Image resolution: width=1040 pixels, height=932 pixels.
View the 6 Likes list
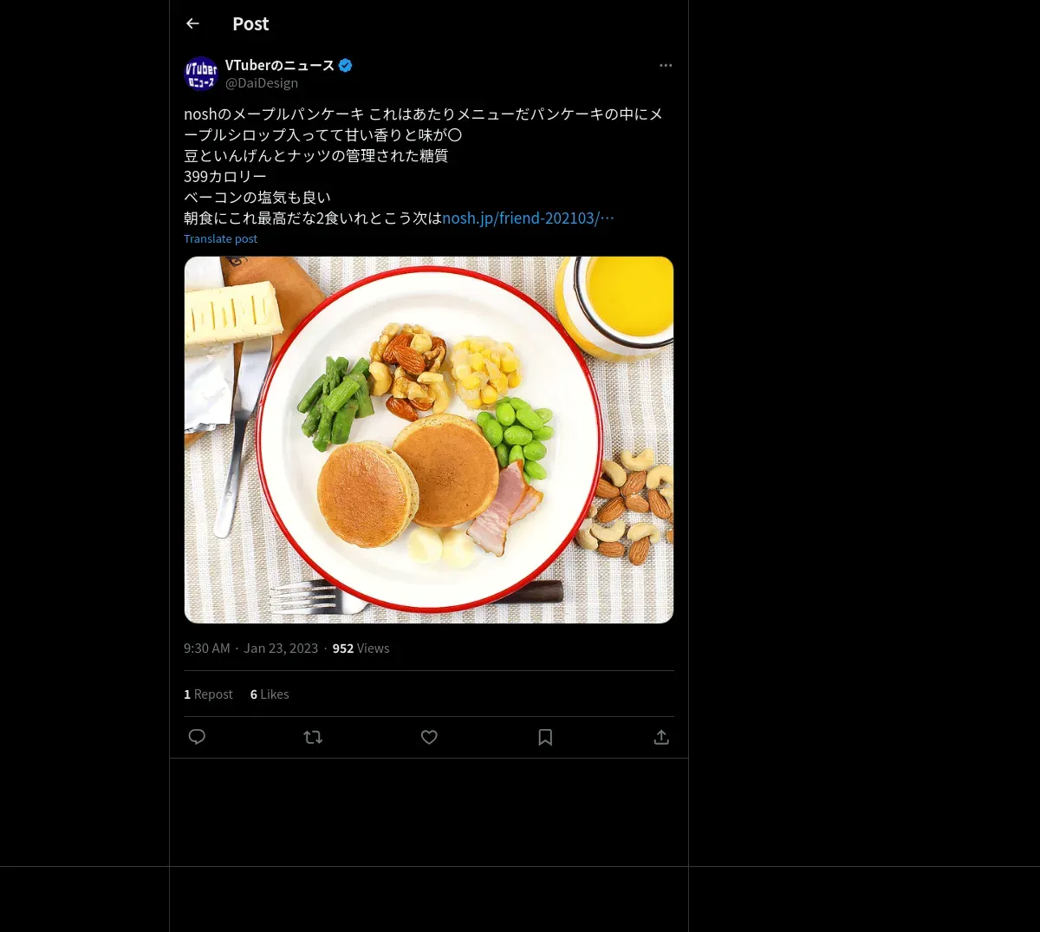point(270,694)
